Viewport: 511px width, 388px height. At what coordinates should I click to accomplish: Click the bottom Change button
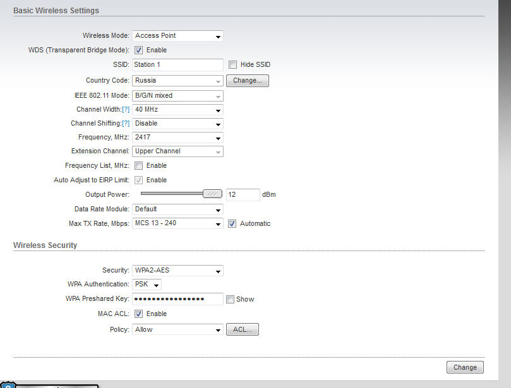(x=465, y=367)
